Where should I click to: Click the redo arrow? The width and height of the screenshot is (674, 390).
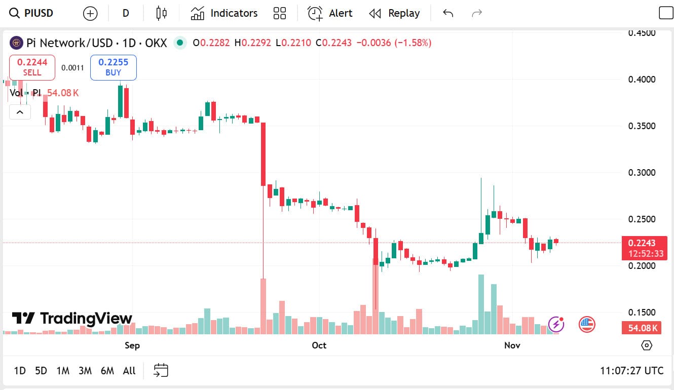(476, 13)
